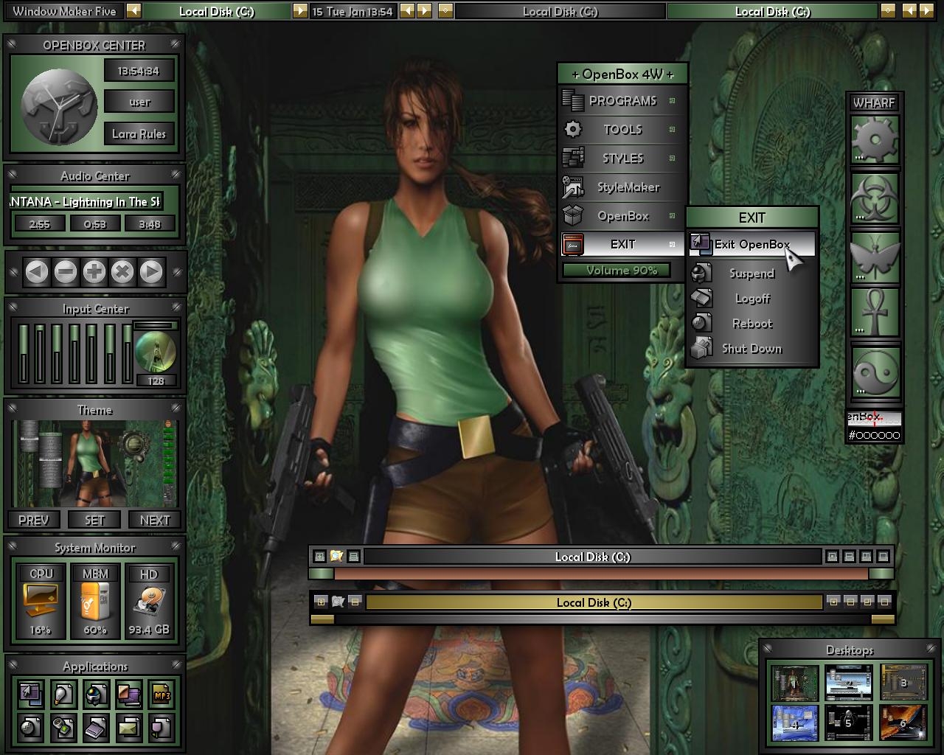Click the 128 value under the dial
Screen dimensions: 944x755
click(x=156, y=380)
